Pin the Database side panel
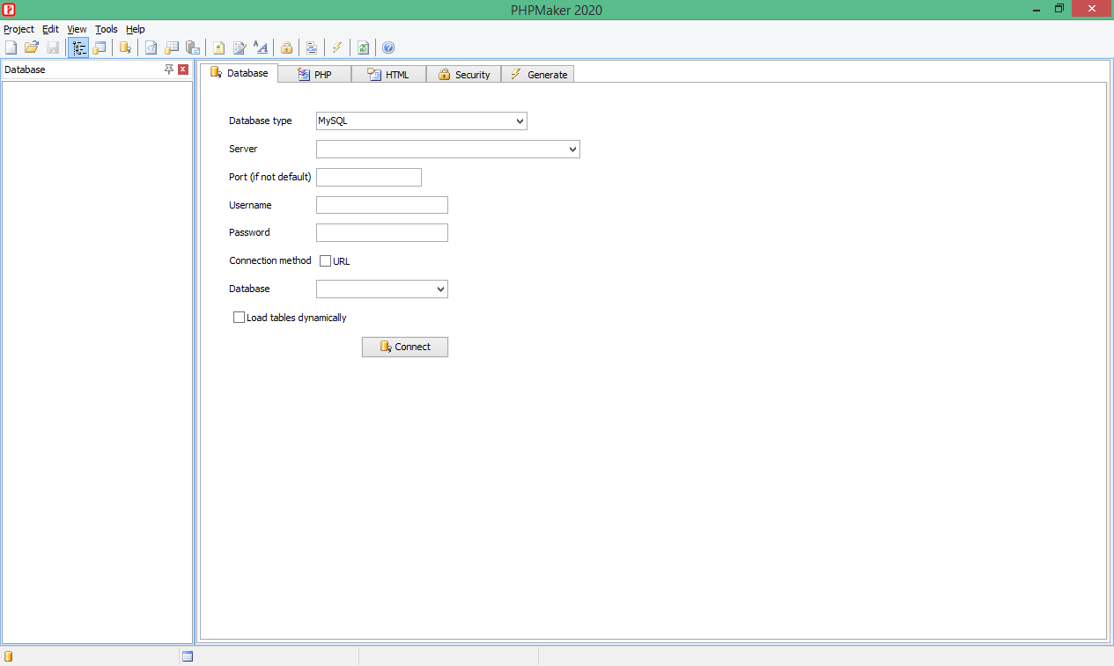1114x666 pixels. tap(169, 70)
